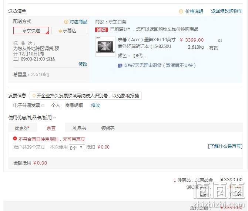
Task: Open the Acer laptop product thumbnail
Action: 105,46
